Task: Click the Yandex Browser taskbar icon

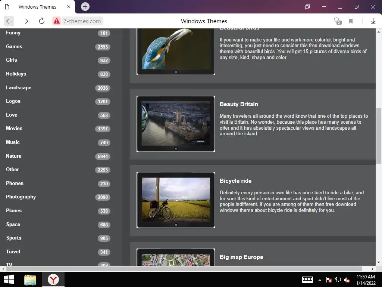Action: tap(53, 280)
